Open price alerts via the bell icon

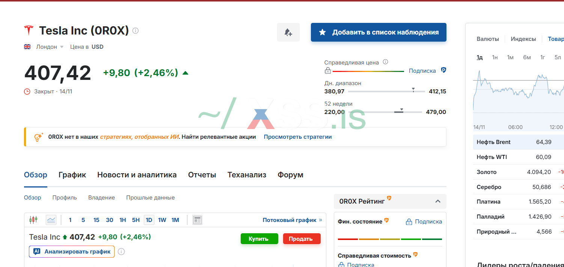coord(288,32)
